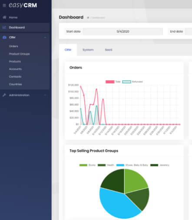Click the Start date input field
Viewport: 192px width, 220px height.
123,31
